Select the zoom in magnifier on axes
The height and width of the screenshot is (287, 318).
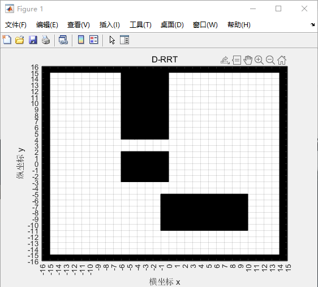tap(259, 60)
